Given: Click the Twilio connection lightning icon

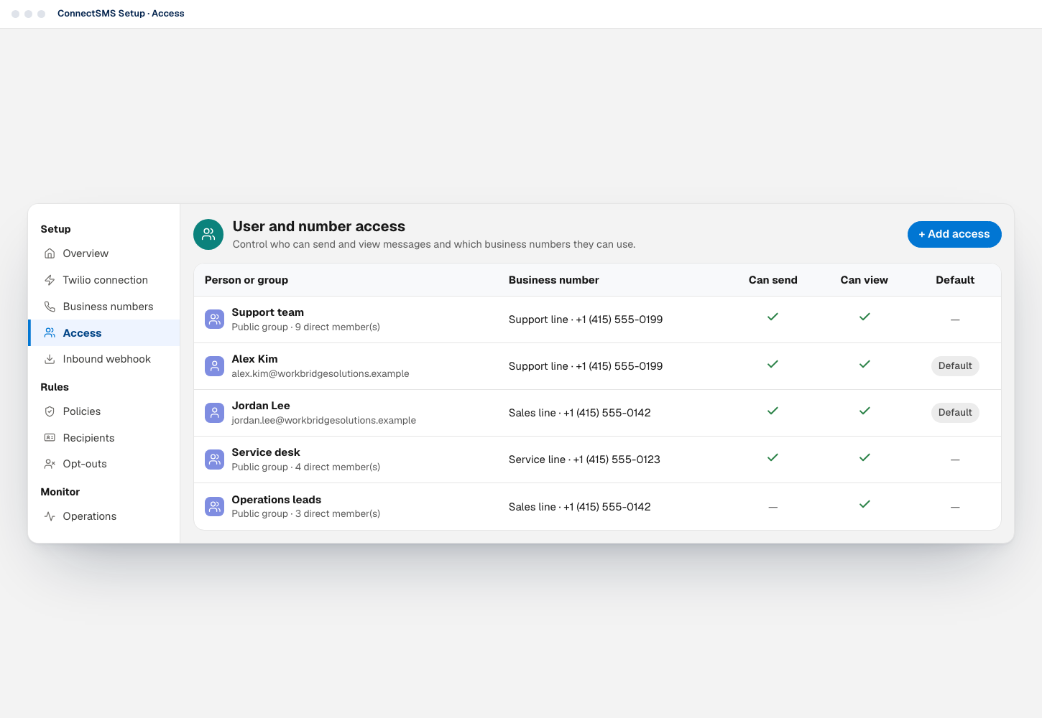Looking at the screenshot, I should pos(50,280).
